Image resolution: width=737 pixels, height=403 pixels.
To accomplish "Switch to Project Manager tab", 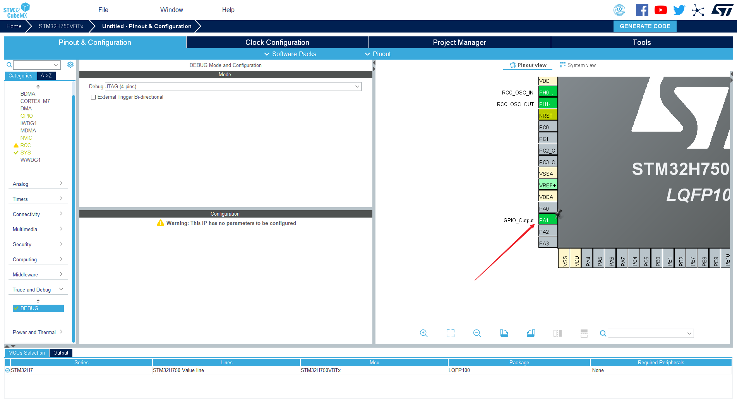I will tap(459, 43).
